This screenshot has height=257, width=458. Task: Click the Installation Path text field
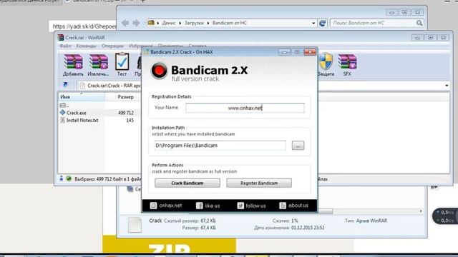tap(220, 146)
